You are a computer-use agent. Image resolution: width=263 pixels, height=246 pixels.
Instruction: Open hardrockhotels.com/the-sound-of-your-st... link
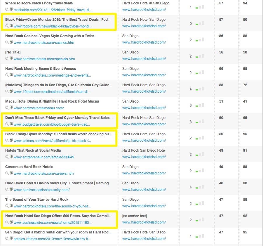click(51, 206)
